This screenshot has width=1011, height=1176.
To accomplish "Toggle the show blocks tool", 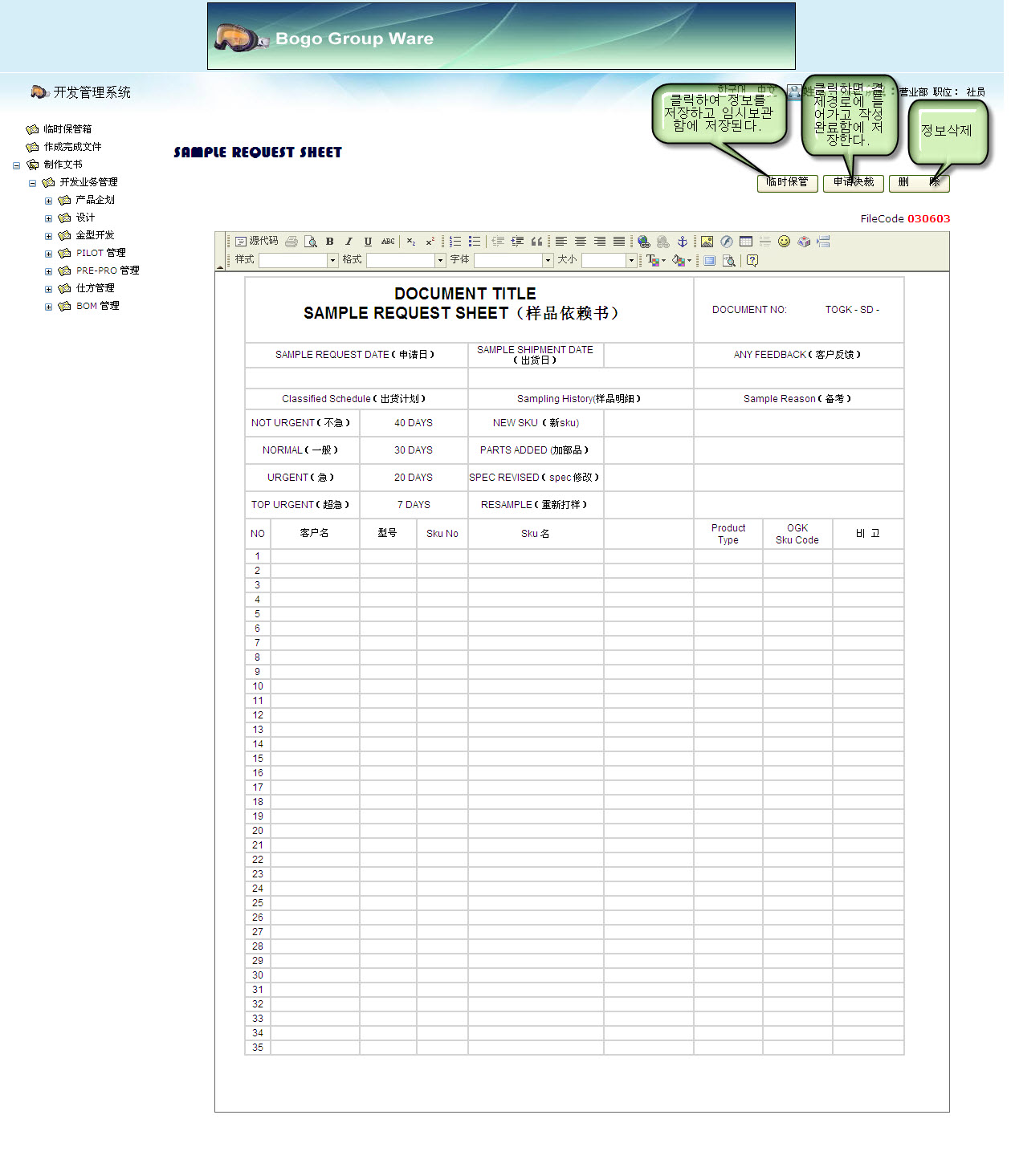I will click(729, 260).
